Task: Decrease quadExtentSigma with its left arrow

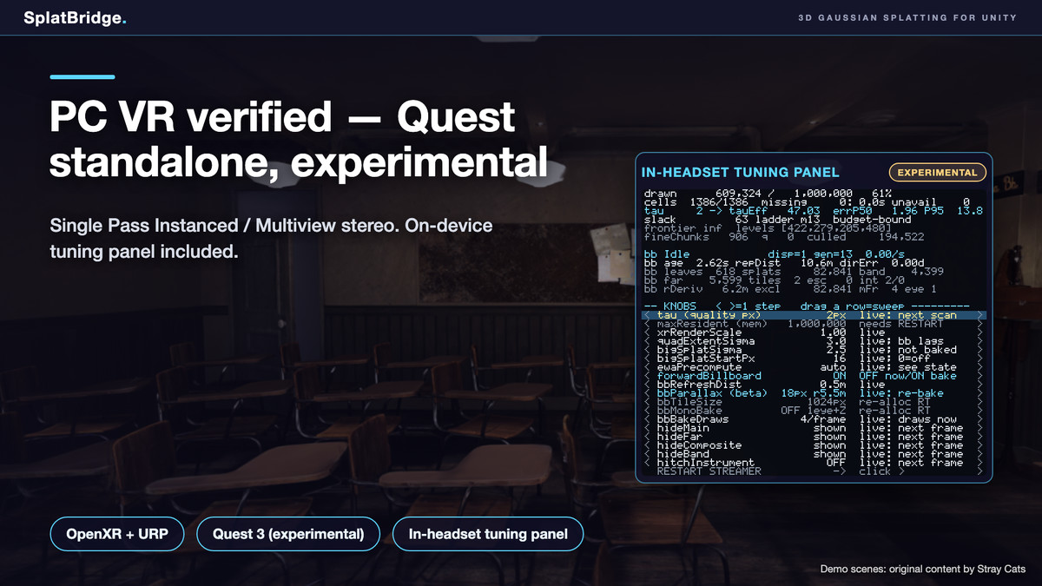Action: (647, 341)
